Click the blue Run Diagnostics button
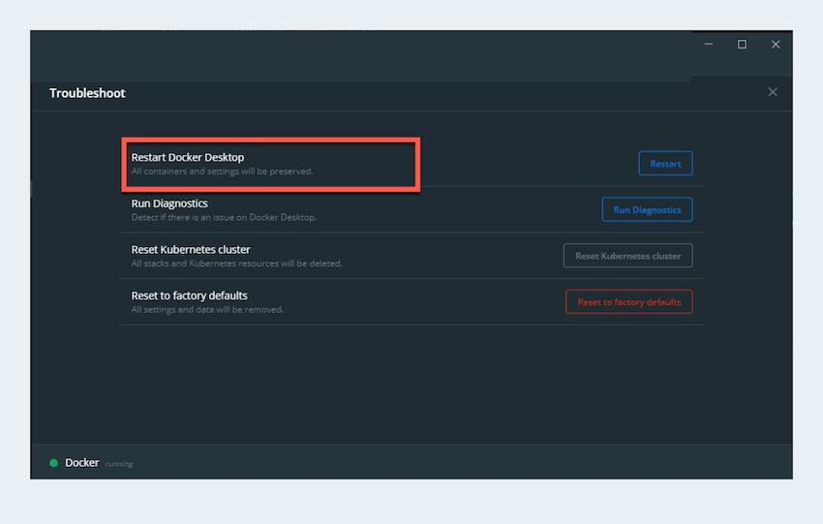Image resolution: width=823 pixels, height=524 pixels. [x=647, y=210]
